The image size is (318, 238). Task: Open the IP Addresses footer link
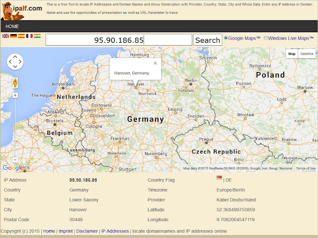point(115,231)
